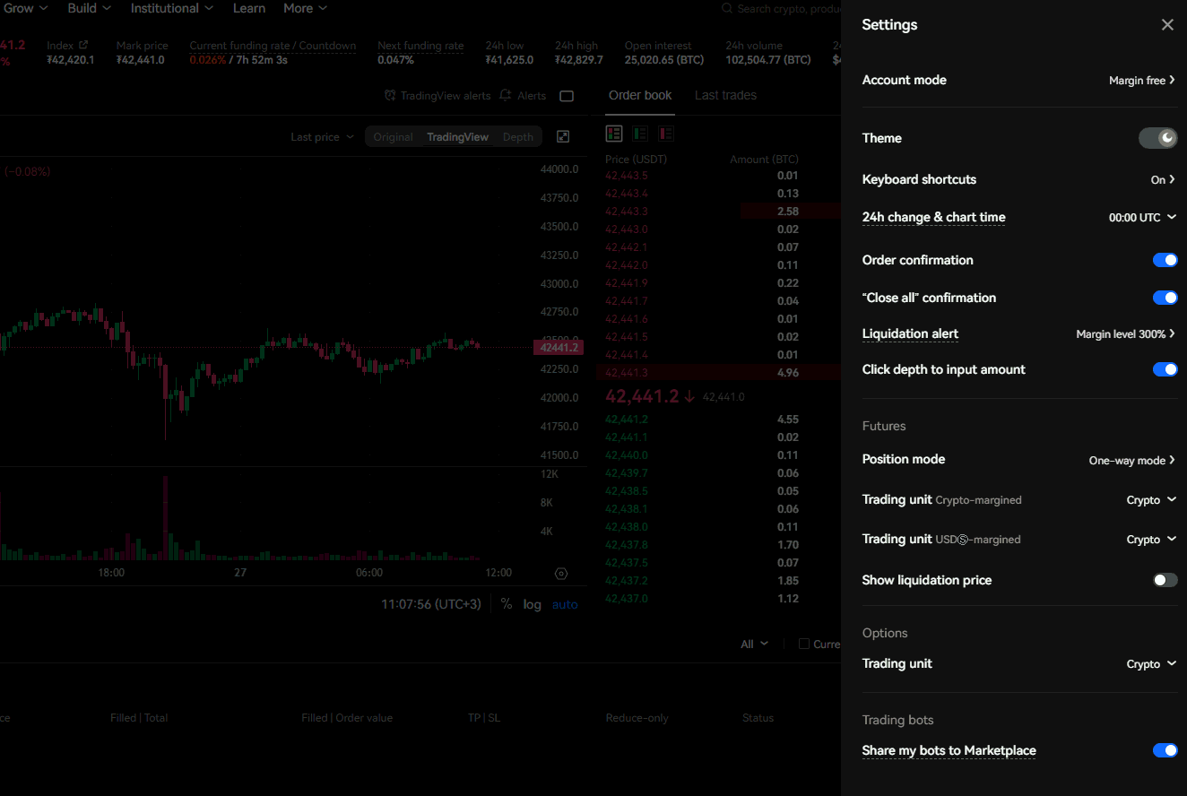Open chart settings hexagon gear icon

coord(561,574)
